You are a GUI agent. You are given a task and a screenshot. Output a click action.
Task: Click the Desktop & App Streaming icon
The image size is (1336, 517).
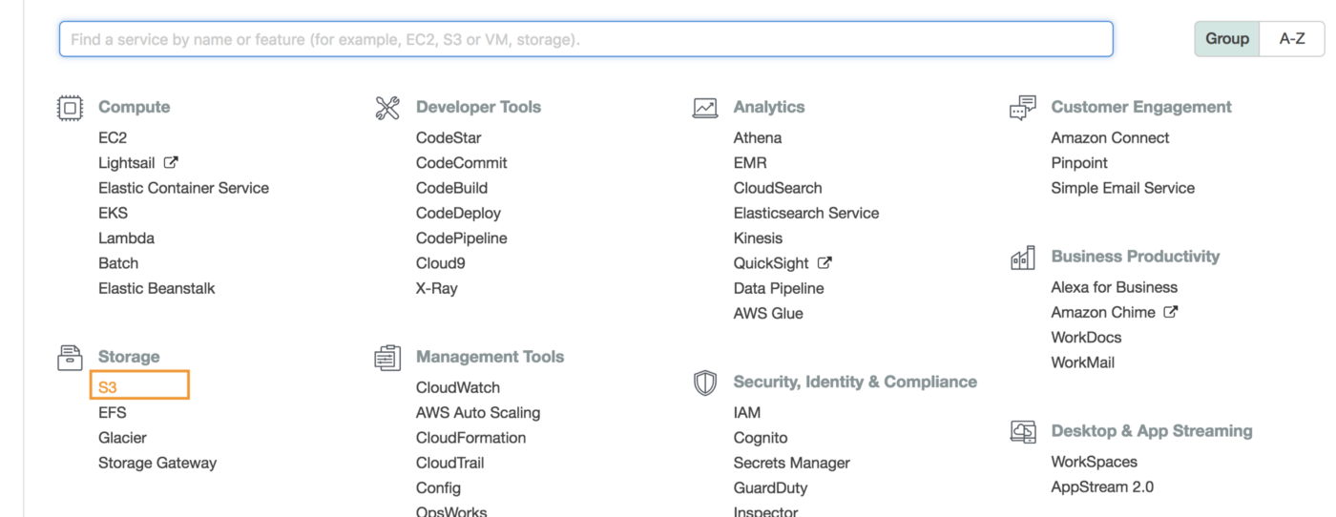[x=1022, y=431]
